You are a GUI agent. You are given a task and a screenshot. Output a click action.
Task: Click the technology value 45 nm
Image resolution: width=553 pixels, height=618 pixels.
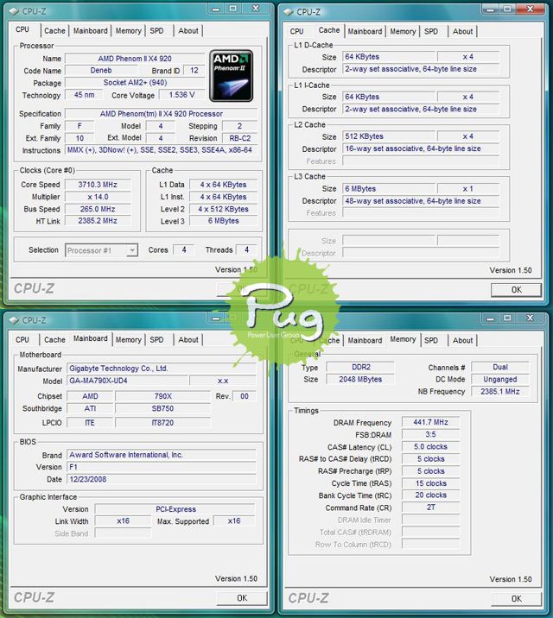[x=84, y=95]
